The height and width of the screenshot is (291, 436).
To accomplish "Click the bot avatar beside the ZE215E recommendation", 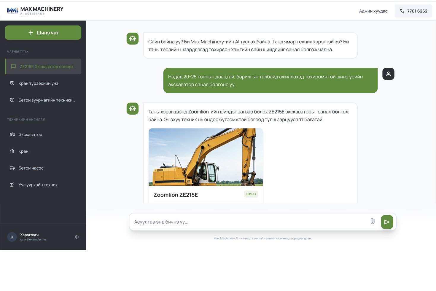I will click(x=133, y=109).
